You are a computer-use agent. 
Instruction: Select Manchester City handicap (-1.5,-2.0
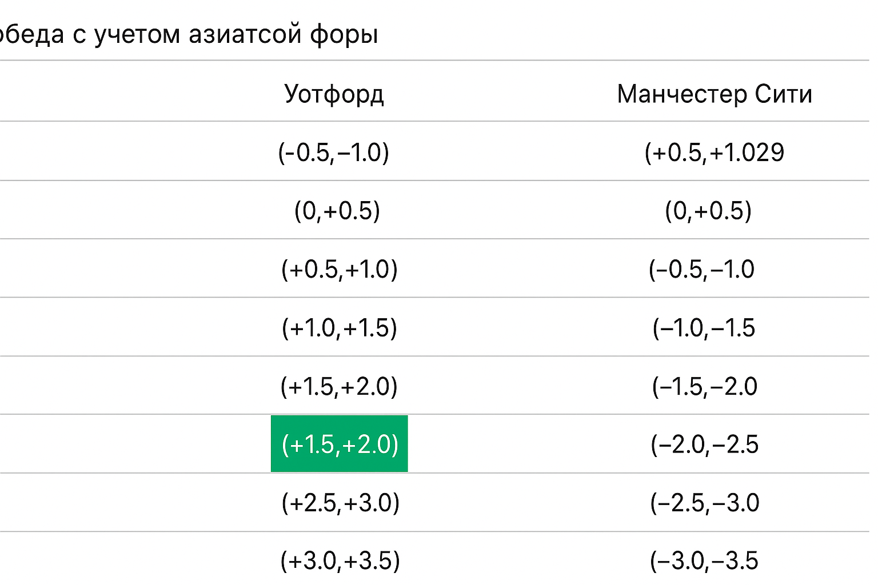tap(704, 387)
